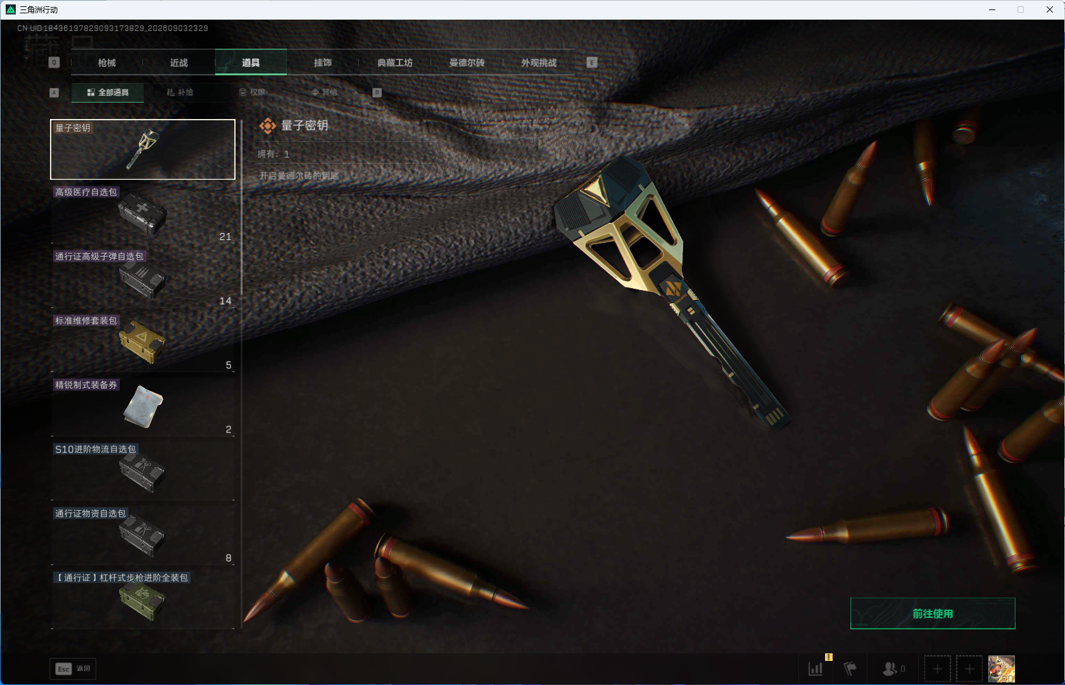The width and height of the screenshot is (1065, 685).
Task: Click the A key previous-filter hint
Action: 54,92
